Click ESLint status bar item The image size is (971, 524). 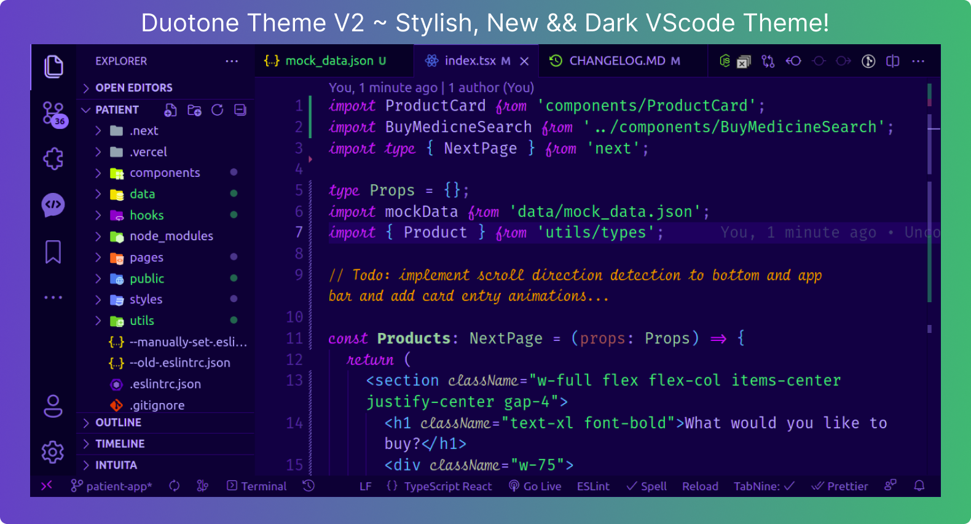coord(593,486)
